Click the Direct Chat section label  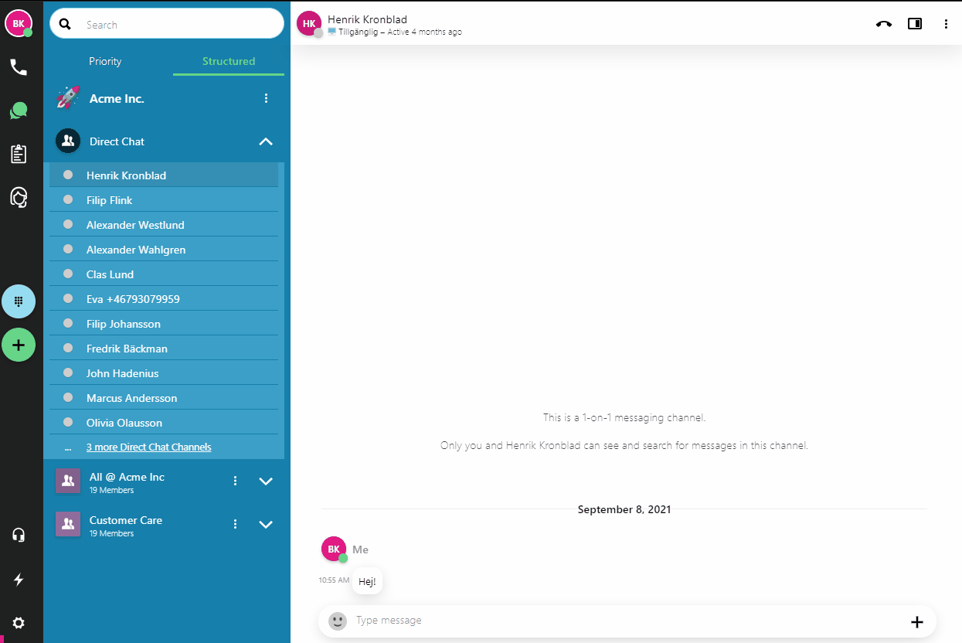(x=117, y=141)
